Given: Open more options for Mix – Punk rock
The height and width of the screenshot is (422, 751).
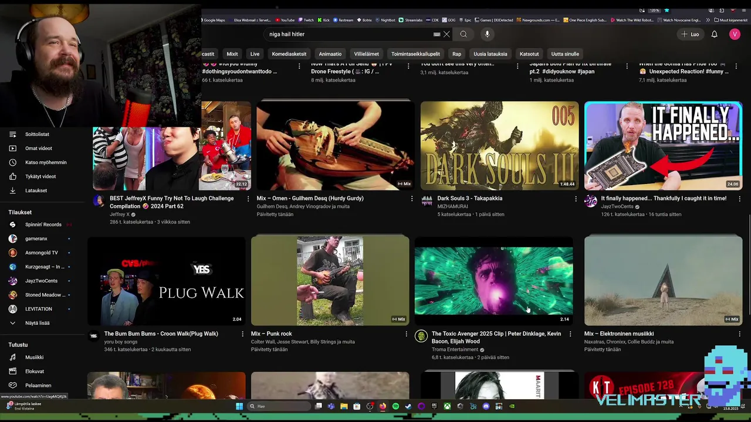Looking at the screenshot, I should point(406,334).
